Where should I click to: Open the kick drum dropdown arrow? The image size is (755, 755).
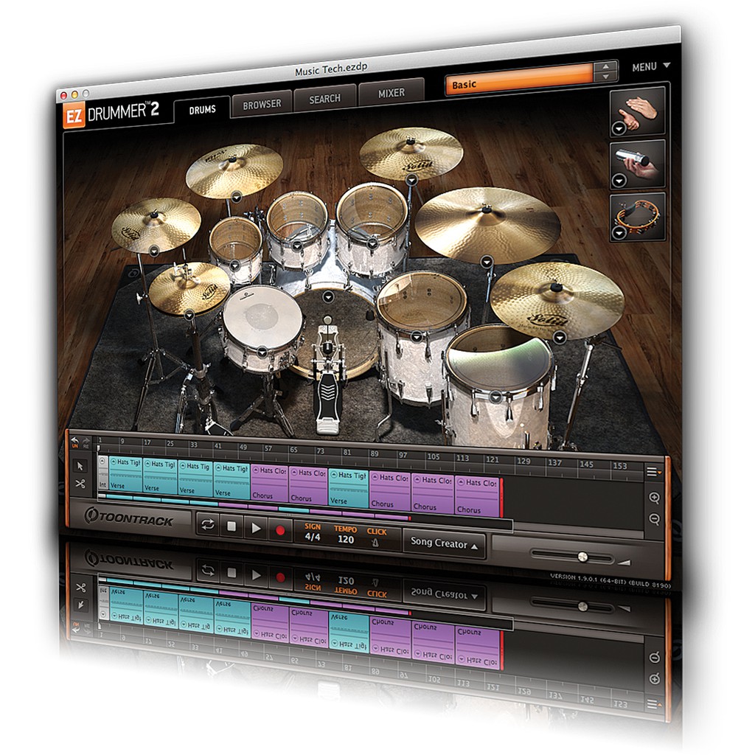pos(328,297)
